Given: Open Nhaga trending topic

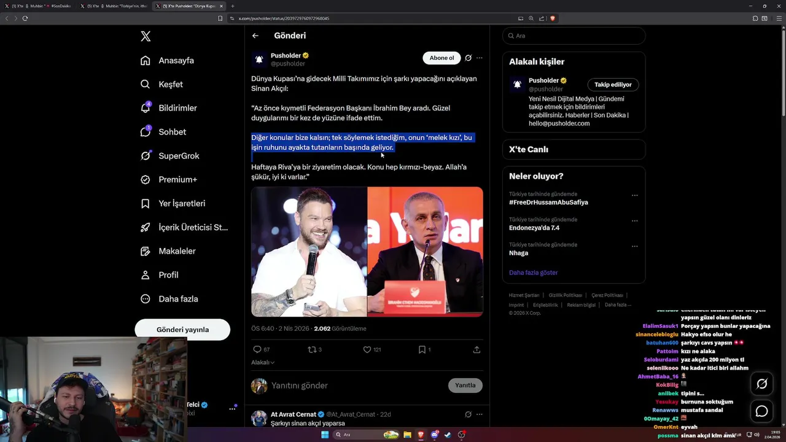Looking at the screenshot, I should [x=519, y=253].
